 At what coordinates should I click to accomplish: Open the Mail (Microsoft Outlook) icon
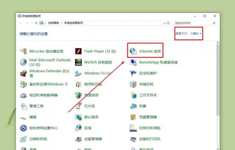(23, 62)
